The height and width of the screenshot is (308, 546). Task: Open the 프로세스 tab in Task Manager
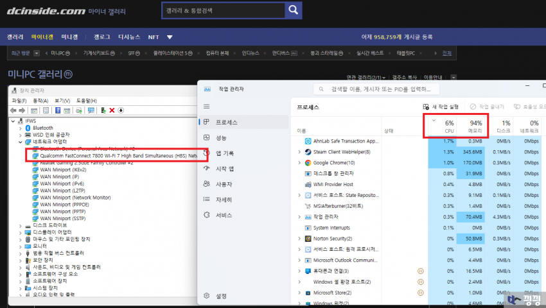point(243,122)
